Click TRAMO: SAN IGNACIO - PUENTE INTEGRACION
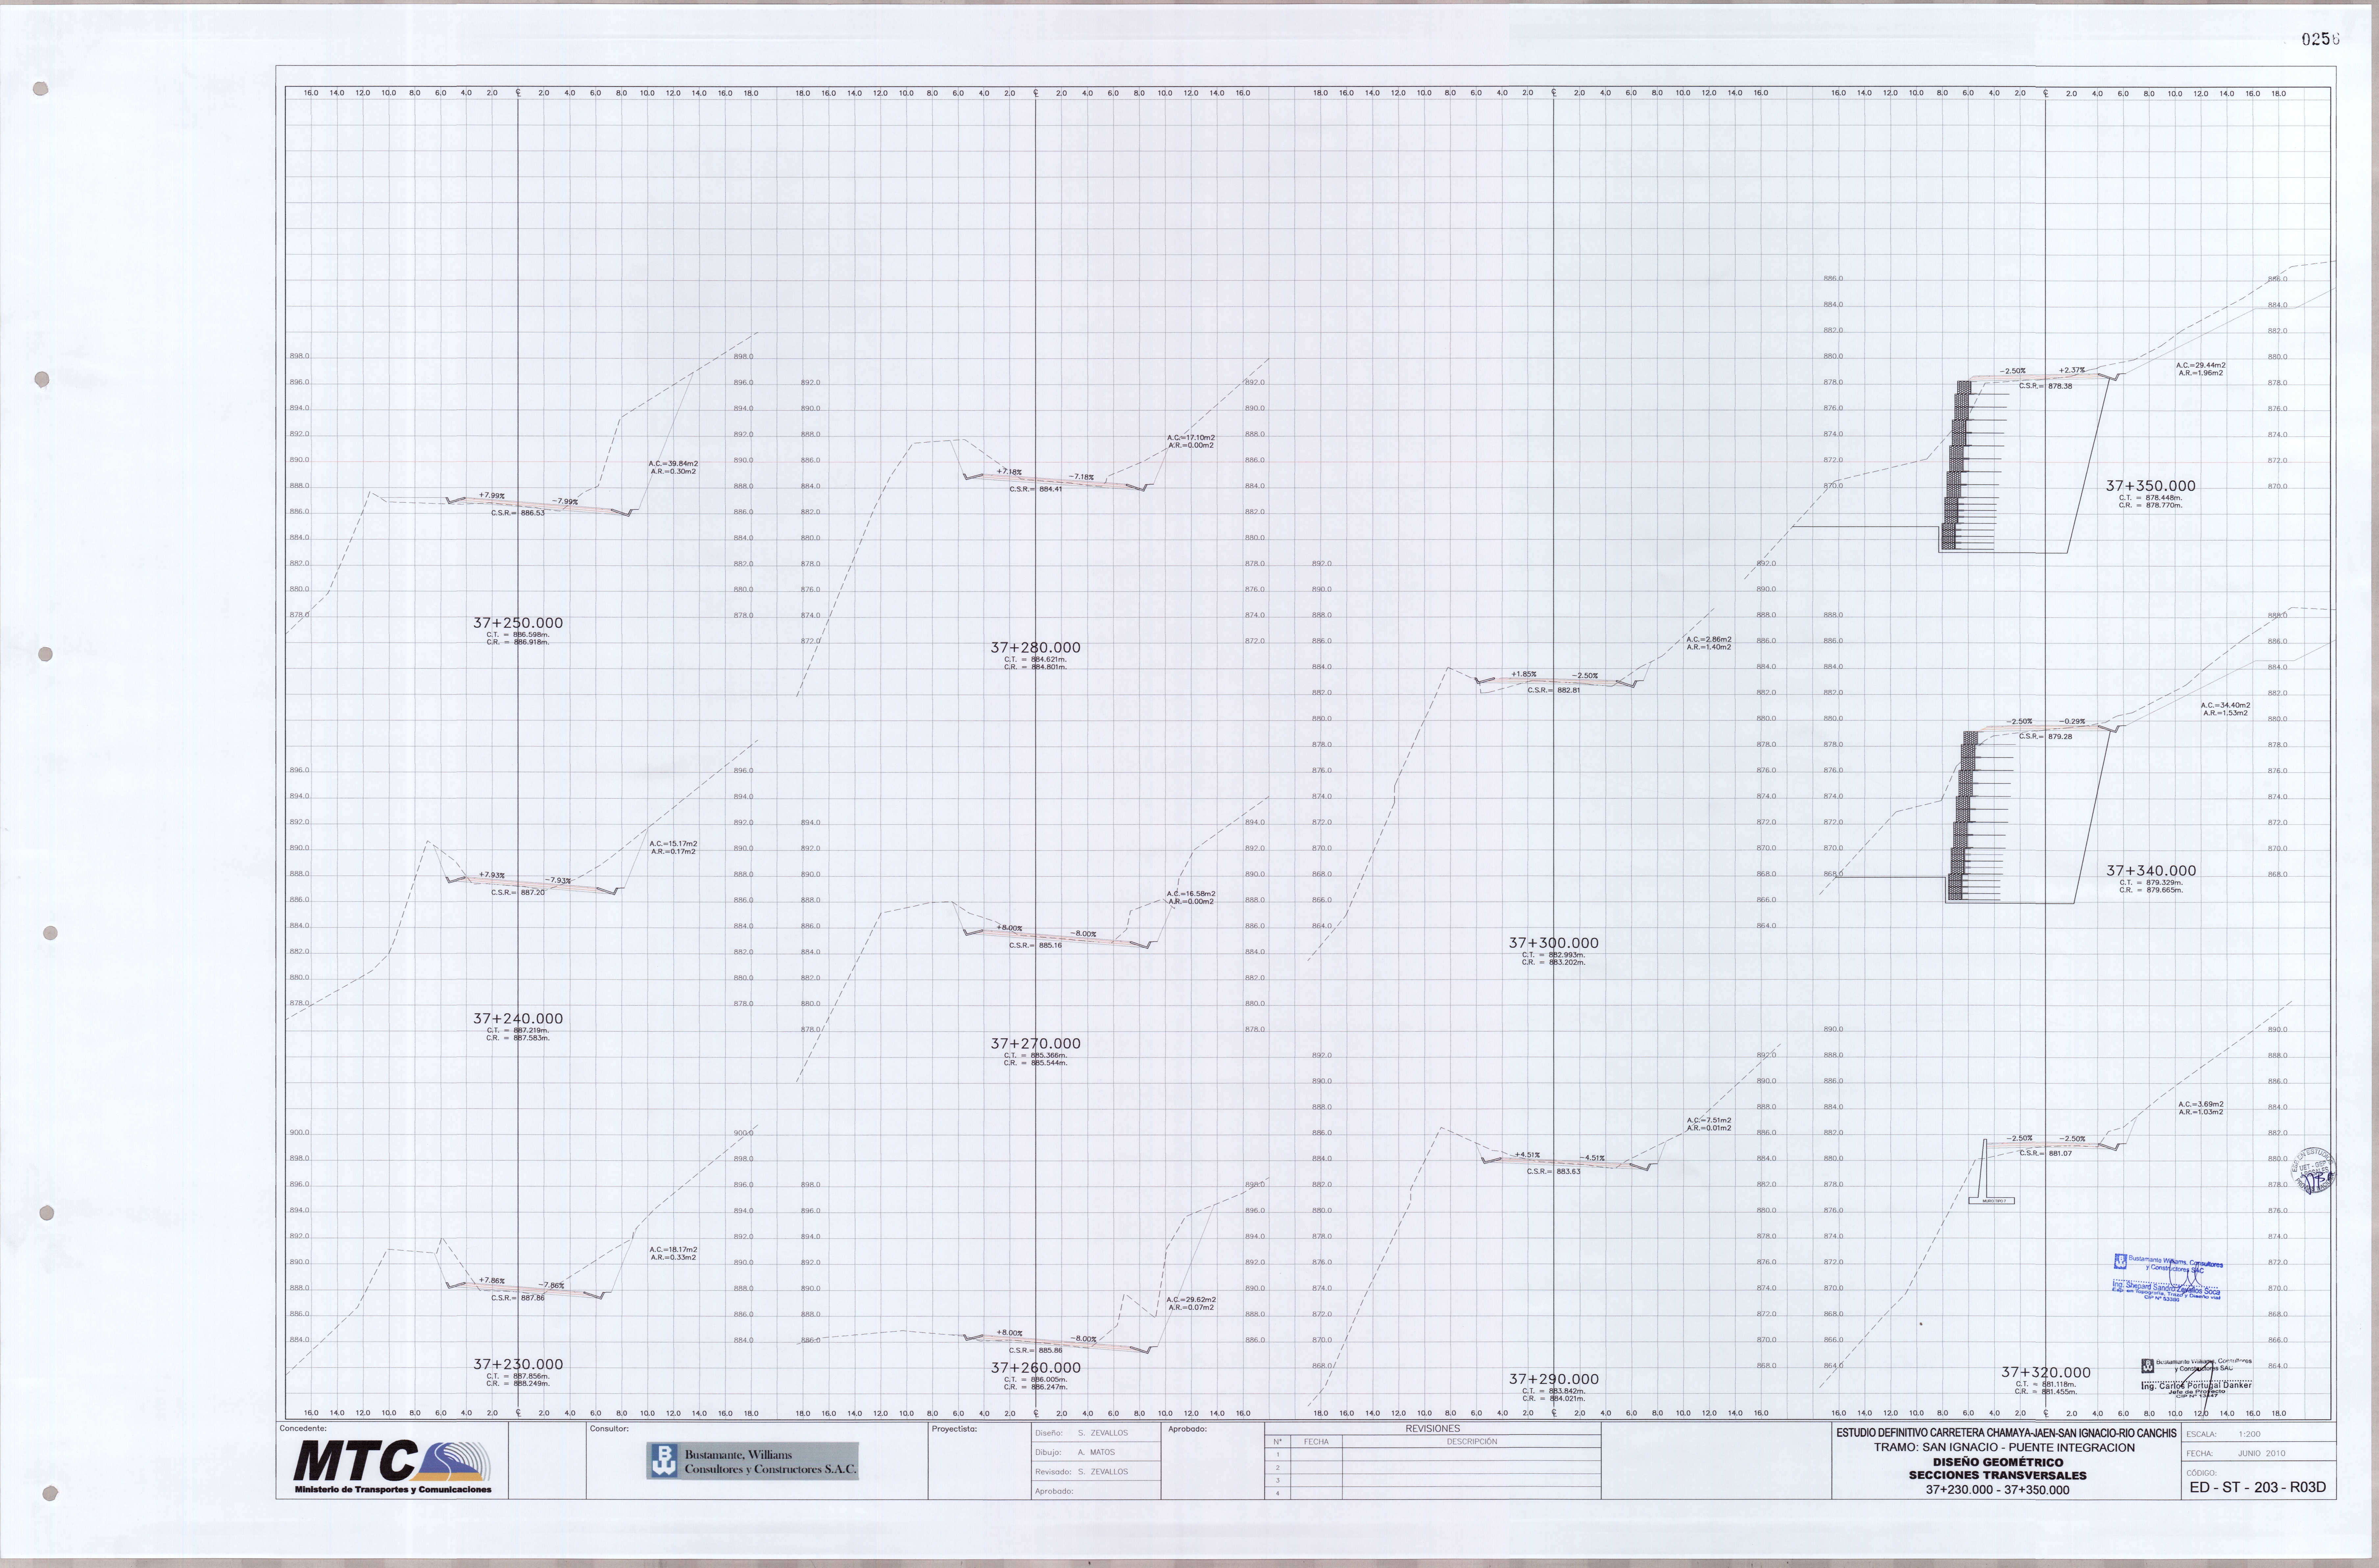 [2004, 1448]
